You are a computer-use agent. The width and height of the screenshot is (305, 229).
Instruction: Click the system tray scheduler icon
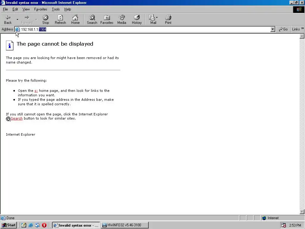coord(284,225)
